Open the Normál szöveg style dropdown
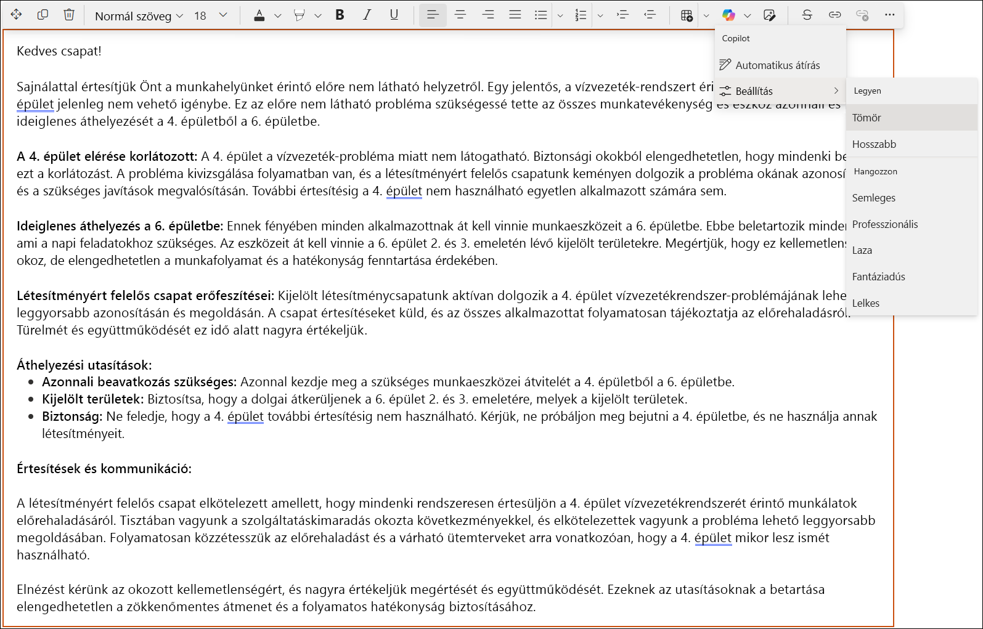983x629 pixels. [139, 15]
